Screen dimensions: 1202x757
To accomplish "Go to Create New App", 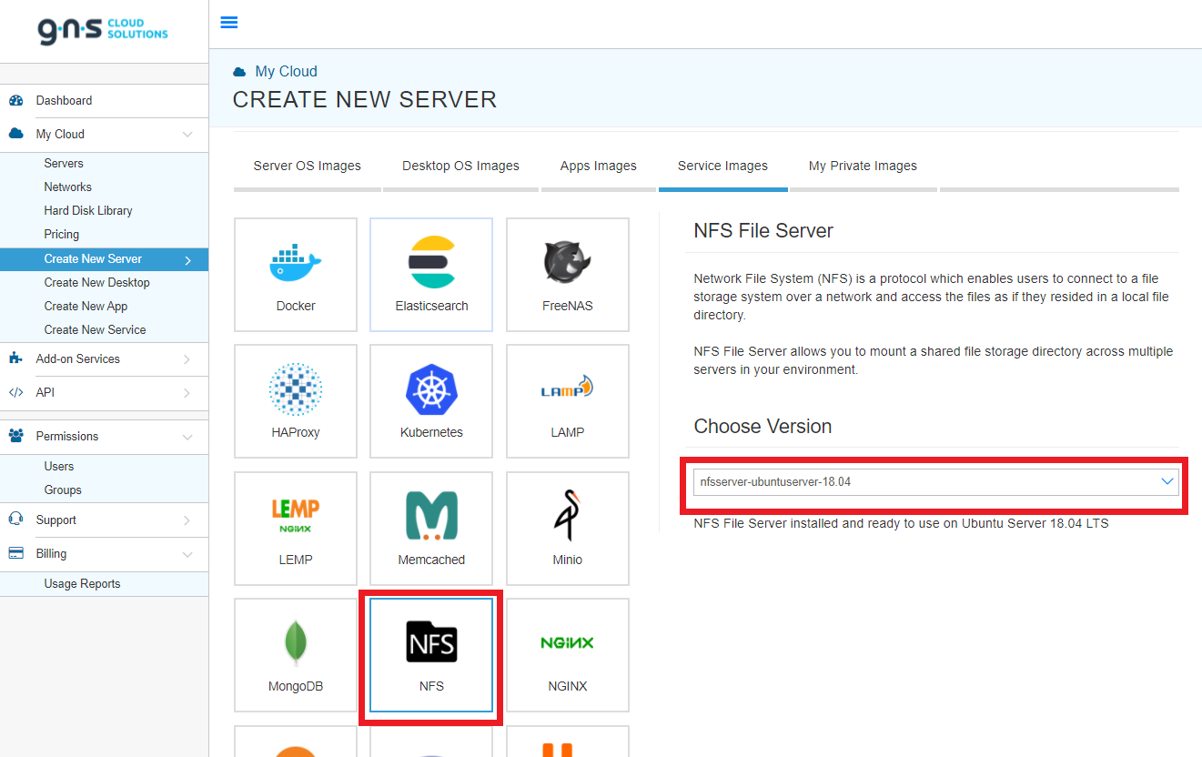I will click(86, 307).
